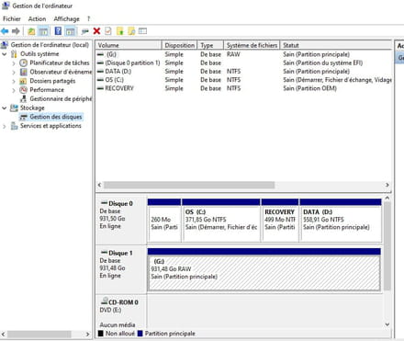This screenshot has height=341, width=404.
Task: Click the Observateur d'événements icon
Action: tap(24, 72)
